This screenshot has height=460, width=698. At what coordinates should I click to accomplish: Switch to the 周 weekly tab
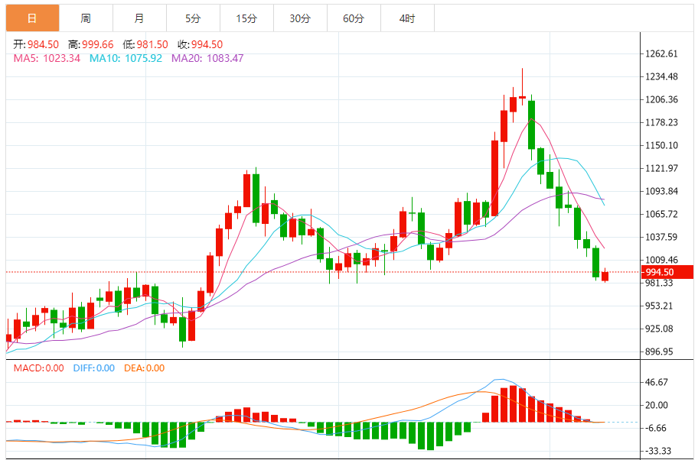(x=86, y=18)
